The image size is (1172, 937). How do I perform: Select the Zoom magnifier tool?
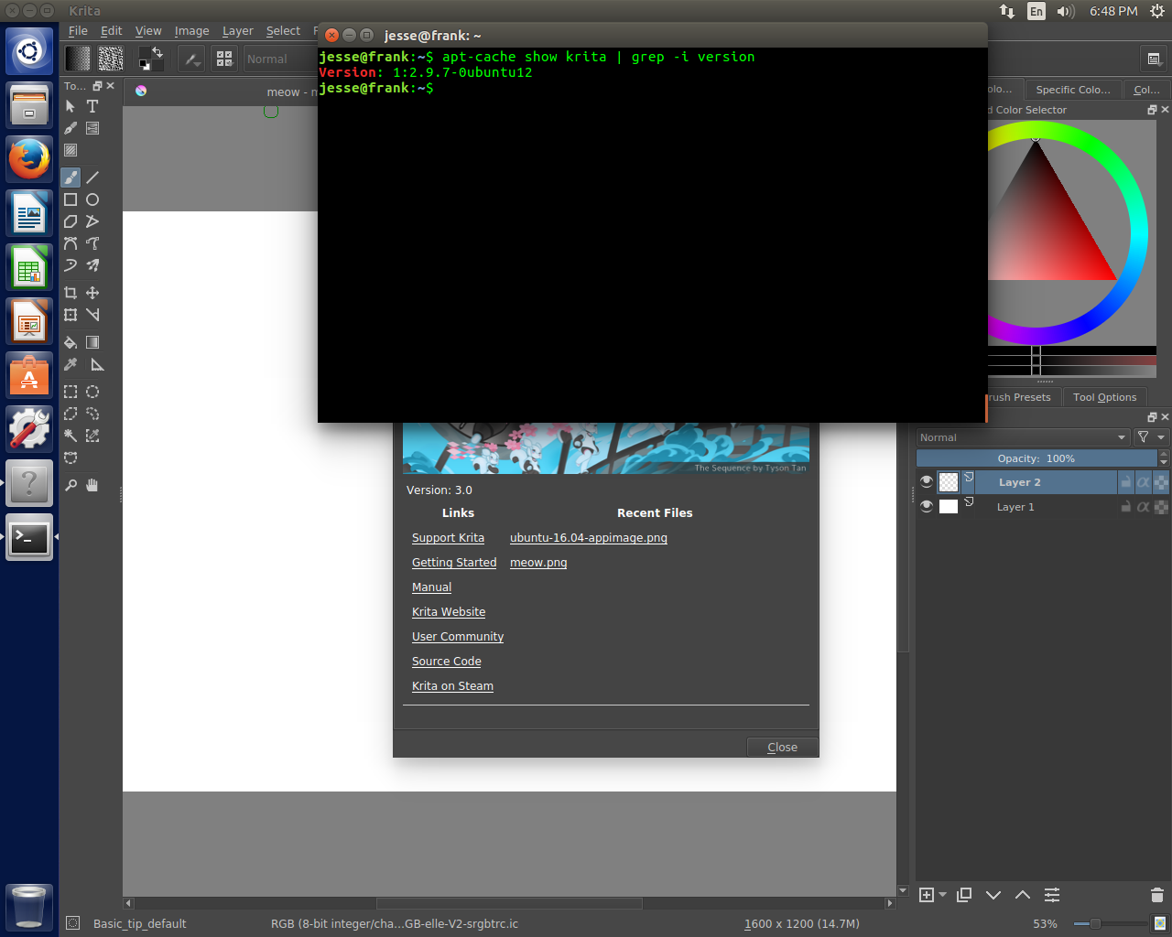(x=71, y=485)
